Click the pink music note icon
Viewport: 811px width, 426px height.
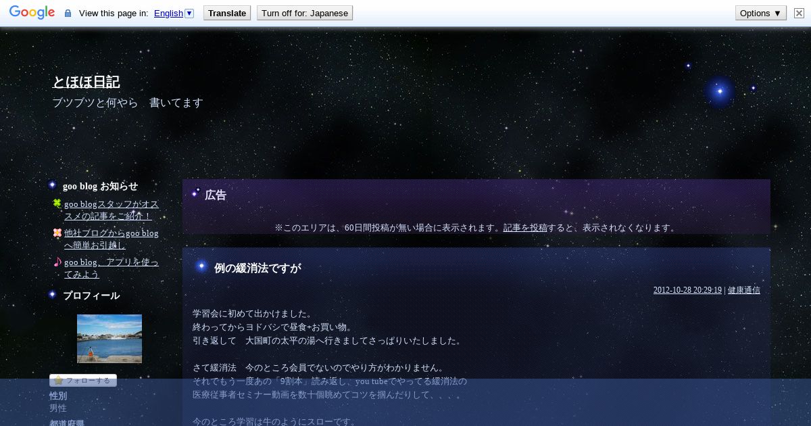pyautogui.click(x=57, y=262)
